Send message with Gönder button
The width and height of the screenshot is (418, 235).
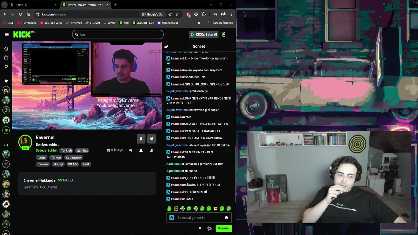(x=223, y=228)
